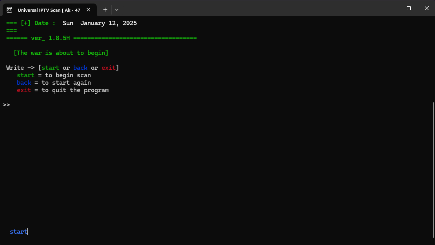Click the "to quit the program" description text

(75, 90)
